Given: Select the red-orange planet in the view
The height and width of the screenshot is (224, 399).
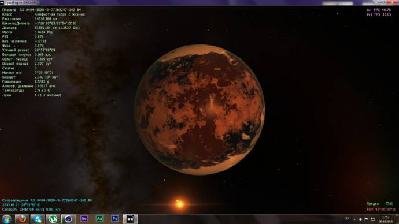Looking at the screenshot, I should pyautogui.click(x=199, y=110).
